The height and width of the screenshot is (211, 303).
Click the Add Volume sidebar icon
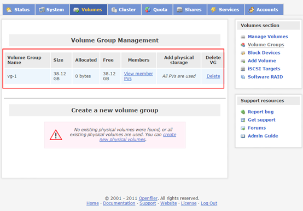243,61
